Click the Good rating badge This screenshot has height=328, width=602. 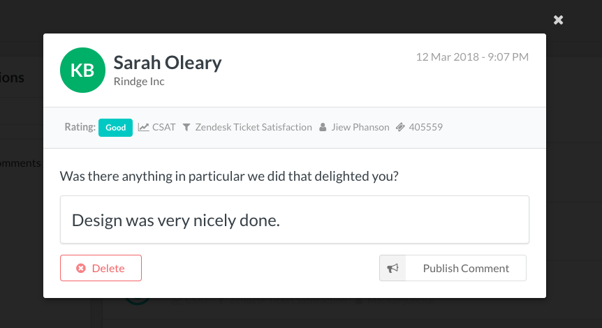tap(115, 128)
